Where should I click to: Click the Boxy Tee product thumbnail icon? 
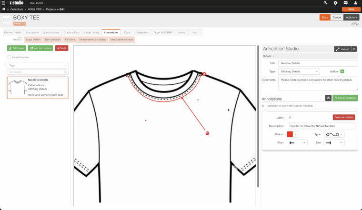pyautogui.click(x=7, y=20)
